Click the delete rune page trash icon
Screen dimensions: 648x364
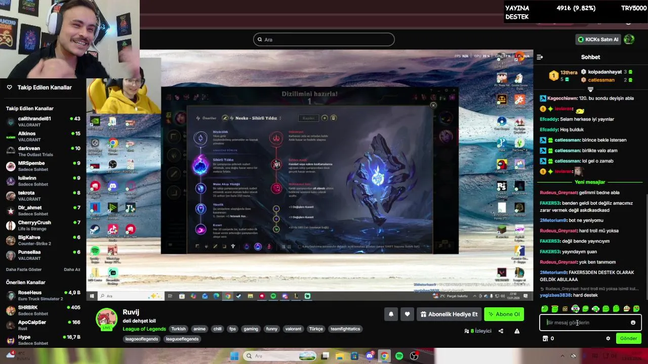pyautogui.click(x=333, y=118)
